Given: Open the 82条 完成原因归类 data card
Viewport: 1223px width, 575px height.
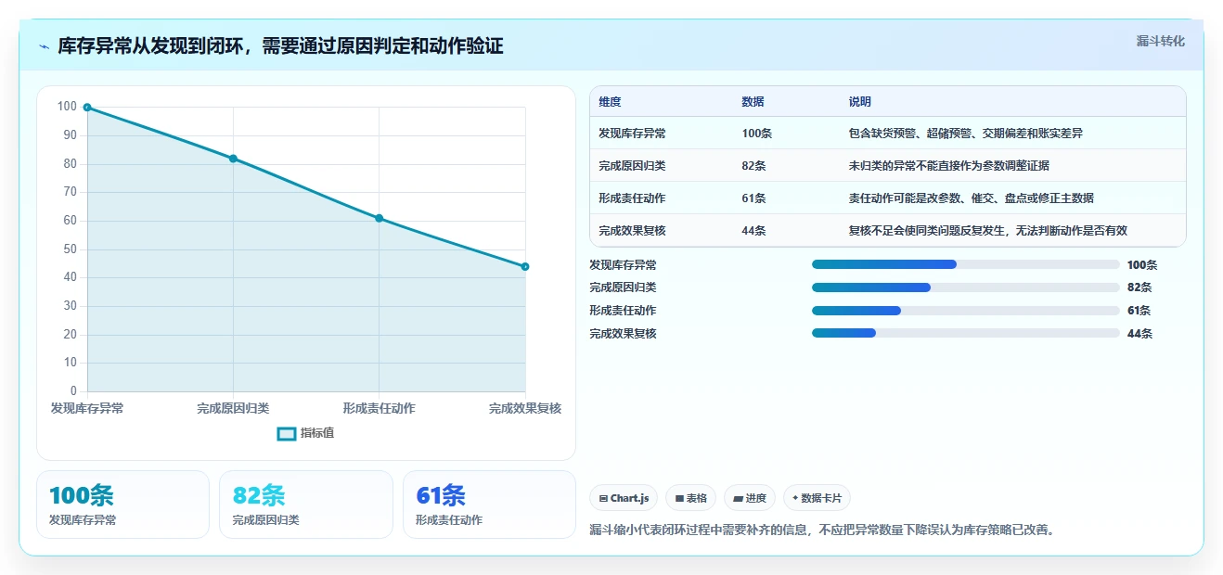Looking at the screenshot, I should click(305, 505).
